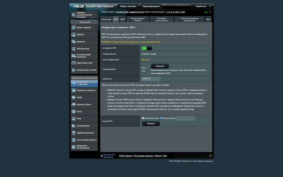Open AiMesh section icon
The image size is (283, 177).
coord(74,35)
